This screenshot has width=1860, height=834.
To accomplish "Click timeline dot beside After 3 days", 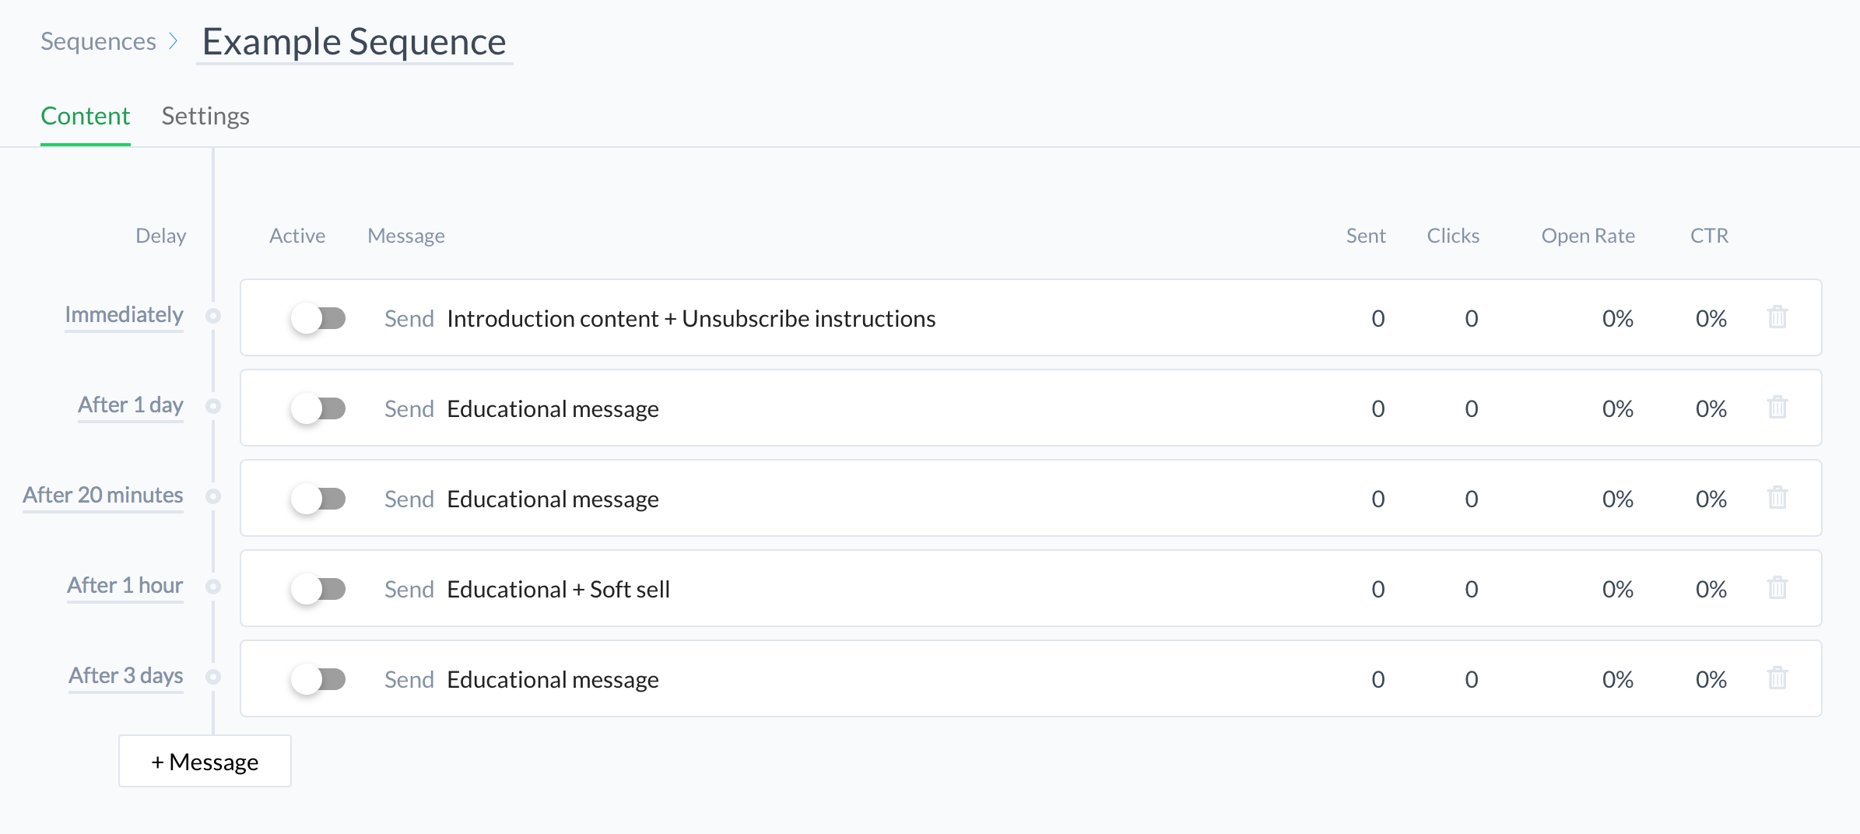I will click(x=213, y=677).
